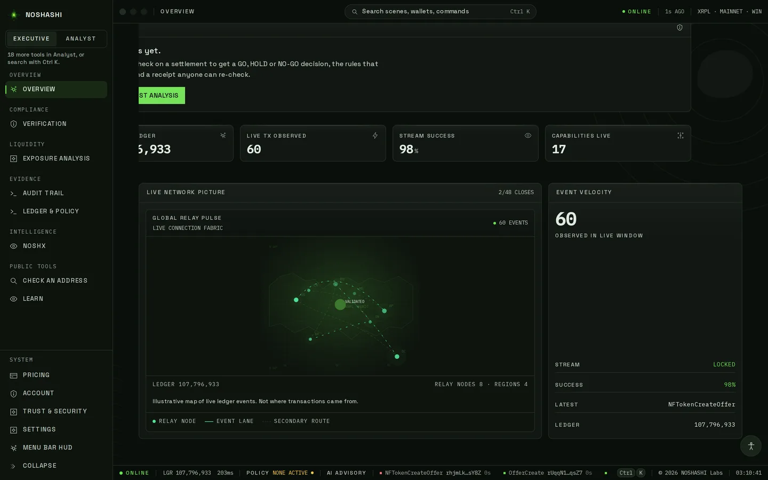Screen dimensions: 768x480
Task: Switch to Analyst mode
Action: [81, 39]
